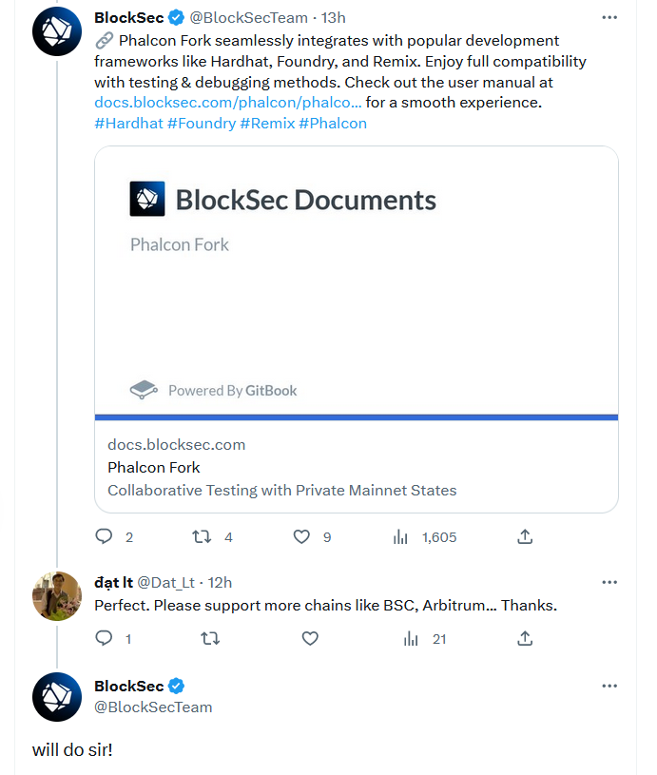The width and height of the screenshot is (657, 775).
Task: Like BlockSec's Phalcon Fork tweet
Action: (x=301, y=536)
